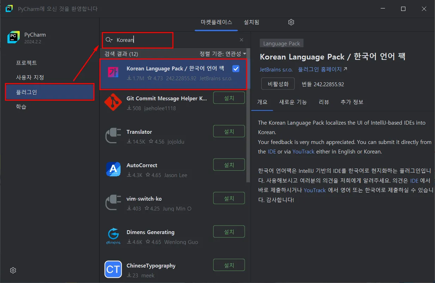Viewport: 435px width, 283px height.
Task: Select the Dimens Generating plugin title
Action: tap(151, 232)
